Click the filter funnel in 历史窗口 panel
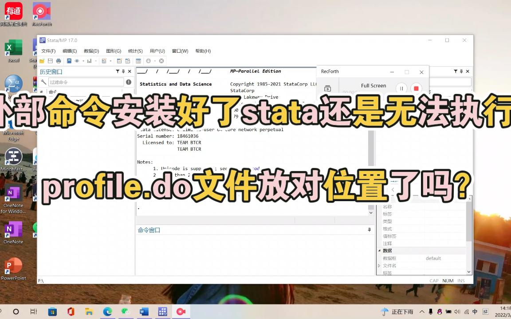The width and height of the screenshot is (511, 319). coord(117,71)
